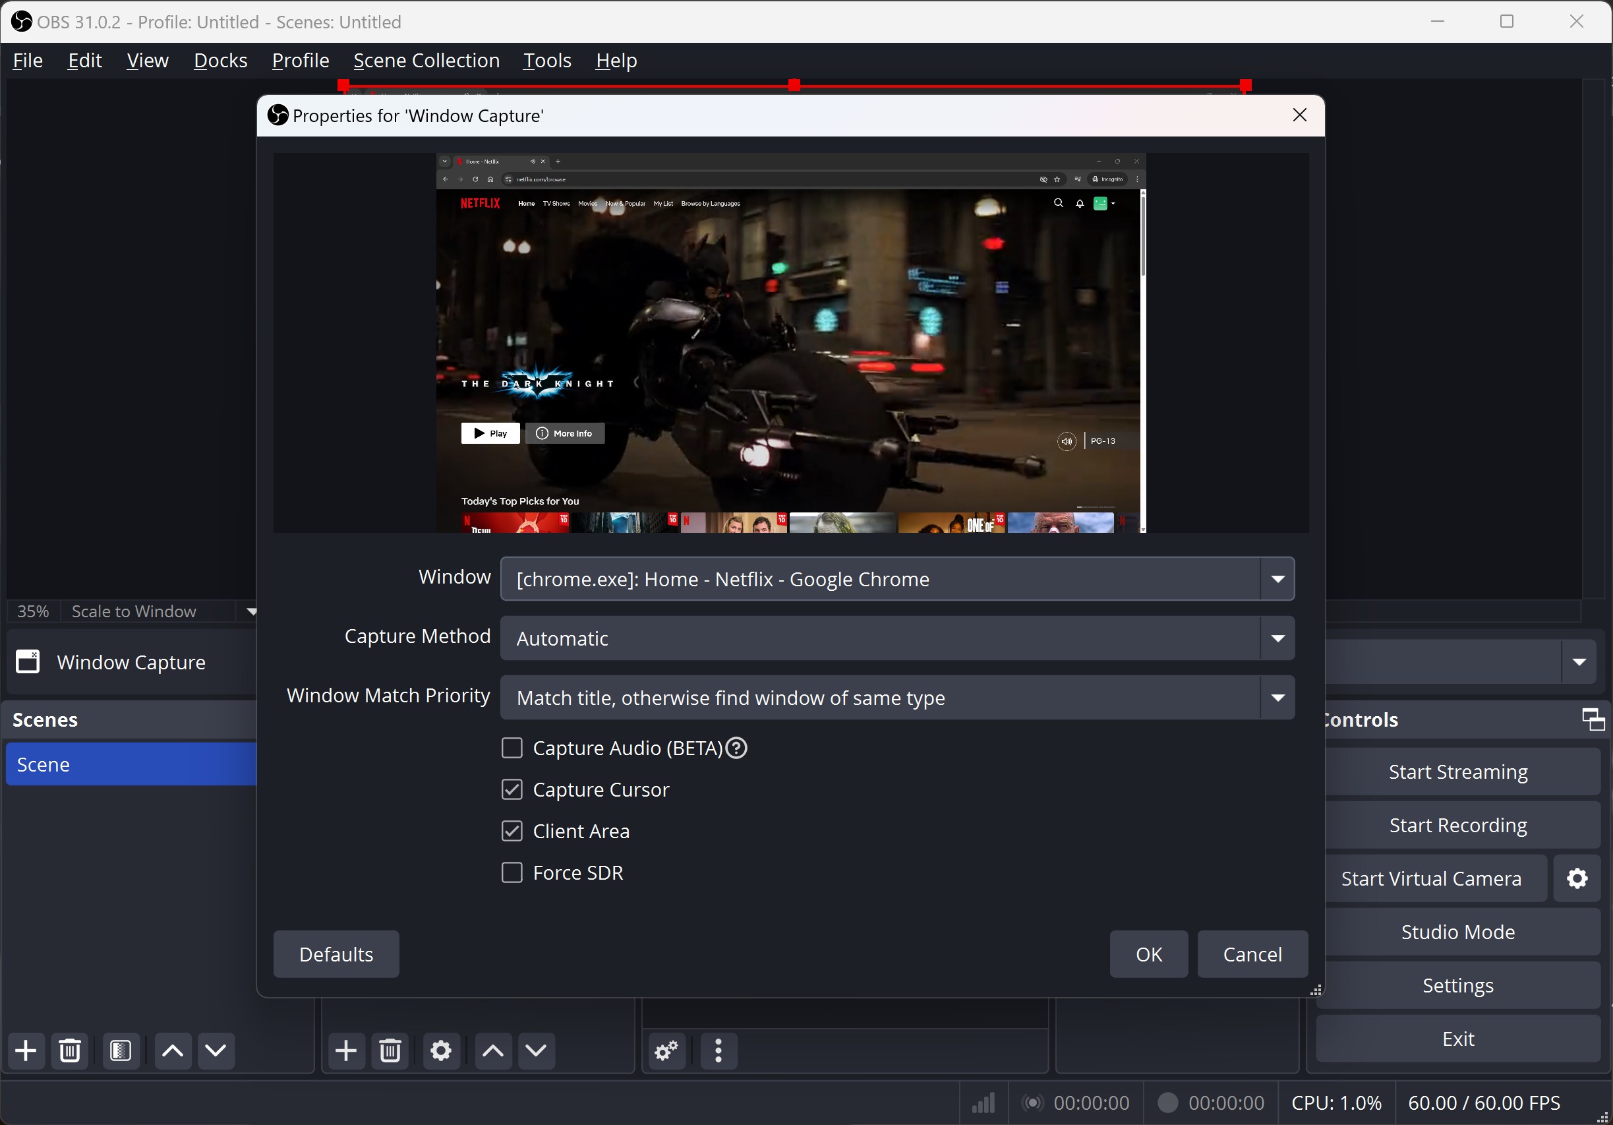Open the Help menu
This screenshot has height=1125, width=1613.
[616, 61]
